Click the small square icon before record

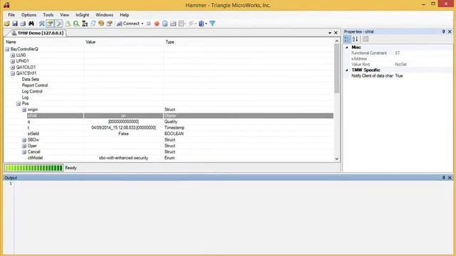(x=149, y=23)
